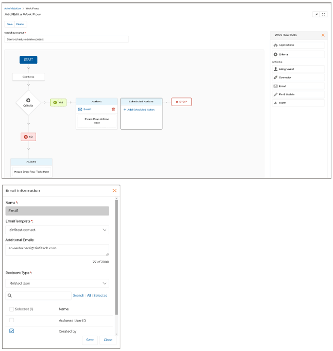333x351 pixels.
Task: Expand the Recipient Type dropdown
Action: (57, 283)
